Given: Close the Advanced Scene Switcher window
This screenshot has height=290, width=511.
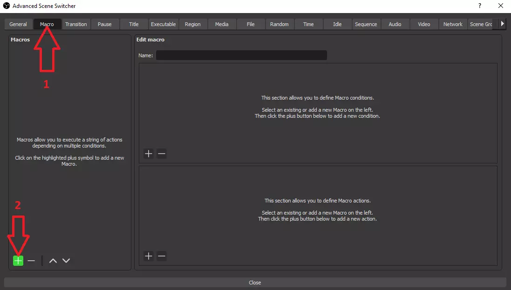Looking at the screenshot, I should tap(501, 6).
